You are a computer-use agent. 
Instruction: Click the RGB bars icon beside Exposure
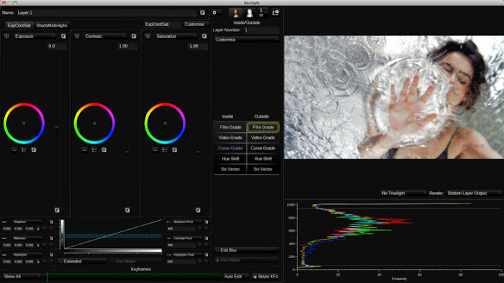tap(6, 36)
